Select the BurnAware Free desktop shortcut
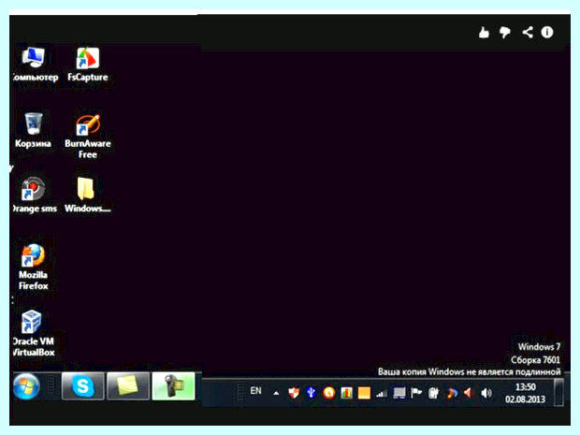The height and width of the screenshot is (435, 580). (x=88, y=137)
